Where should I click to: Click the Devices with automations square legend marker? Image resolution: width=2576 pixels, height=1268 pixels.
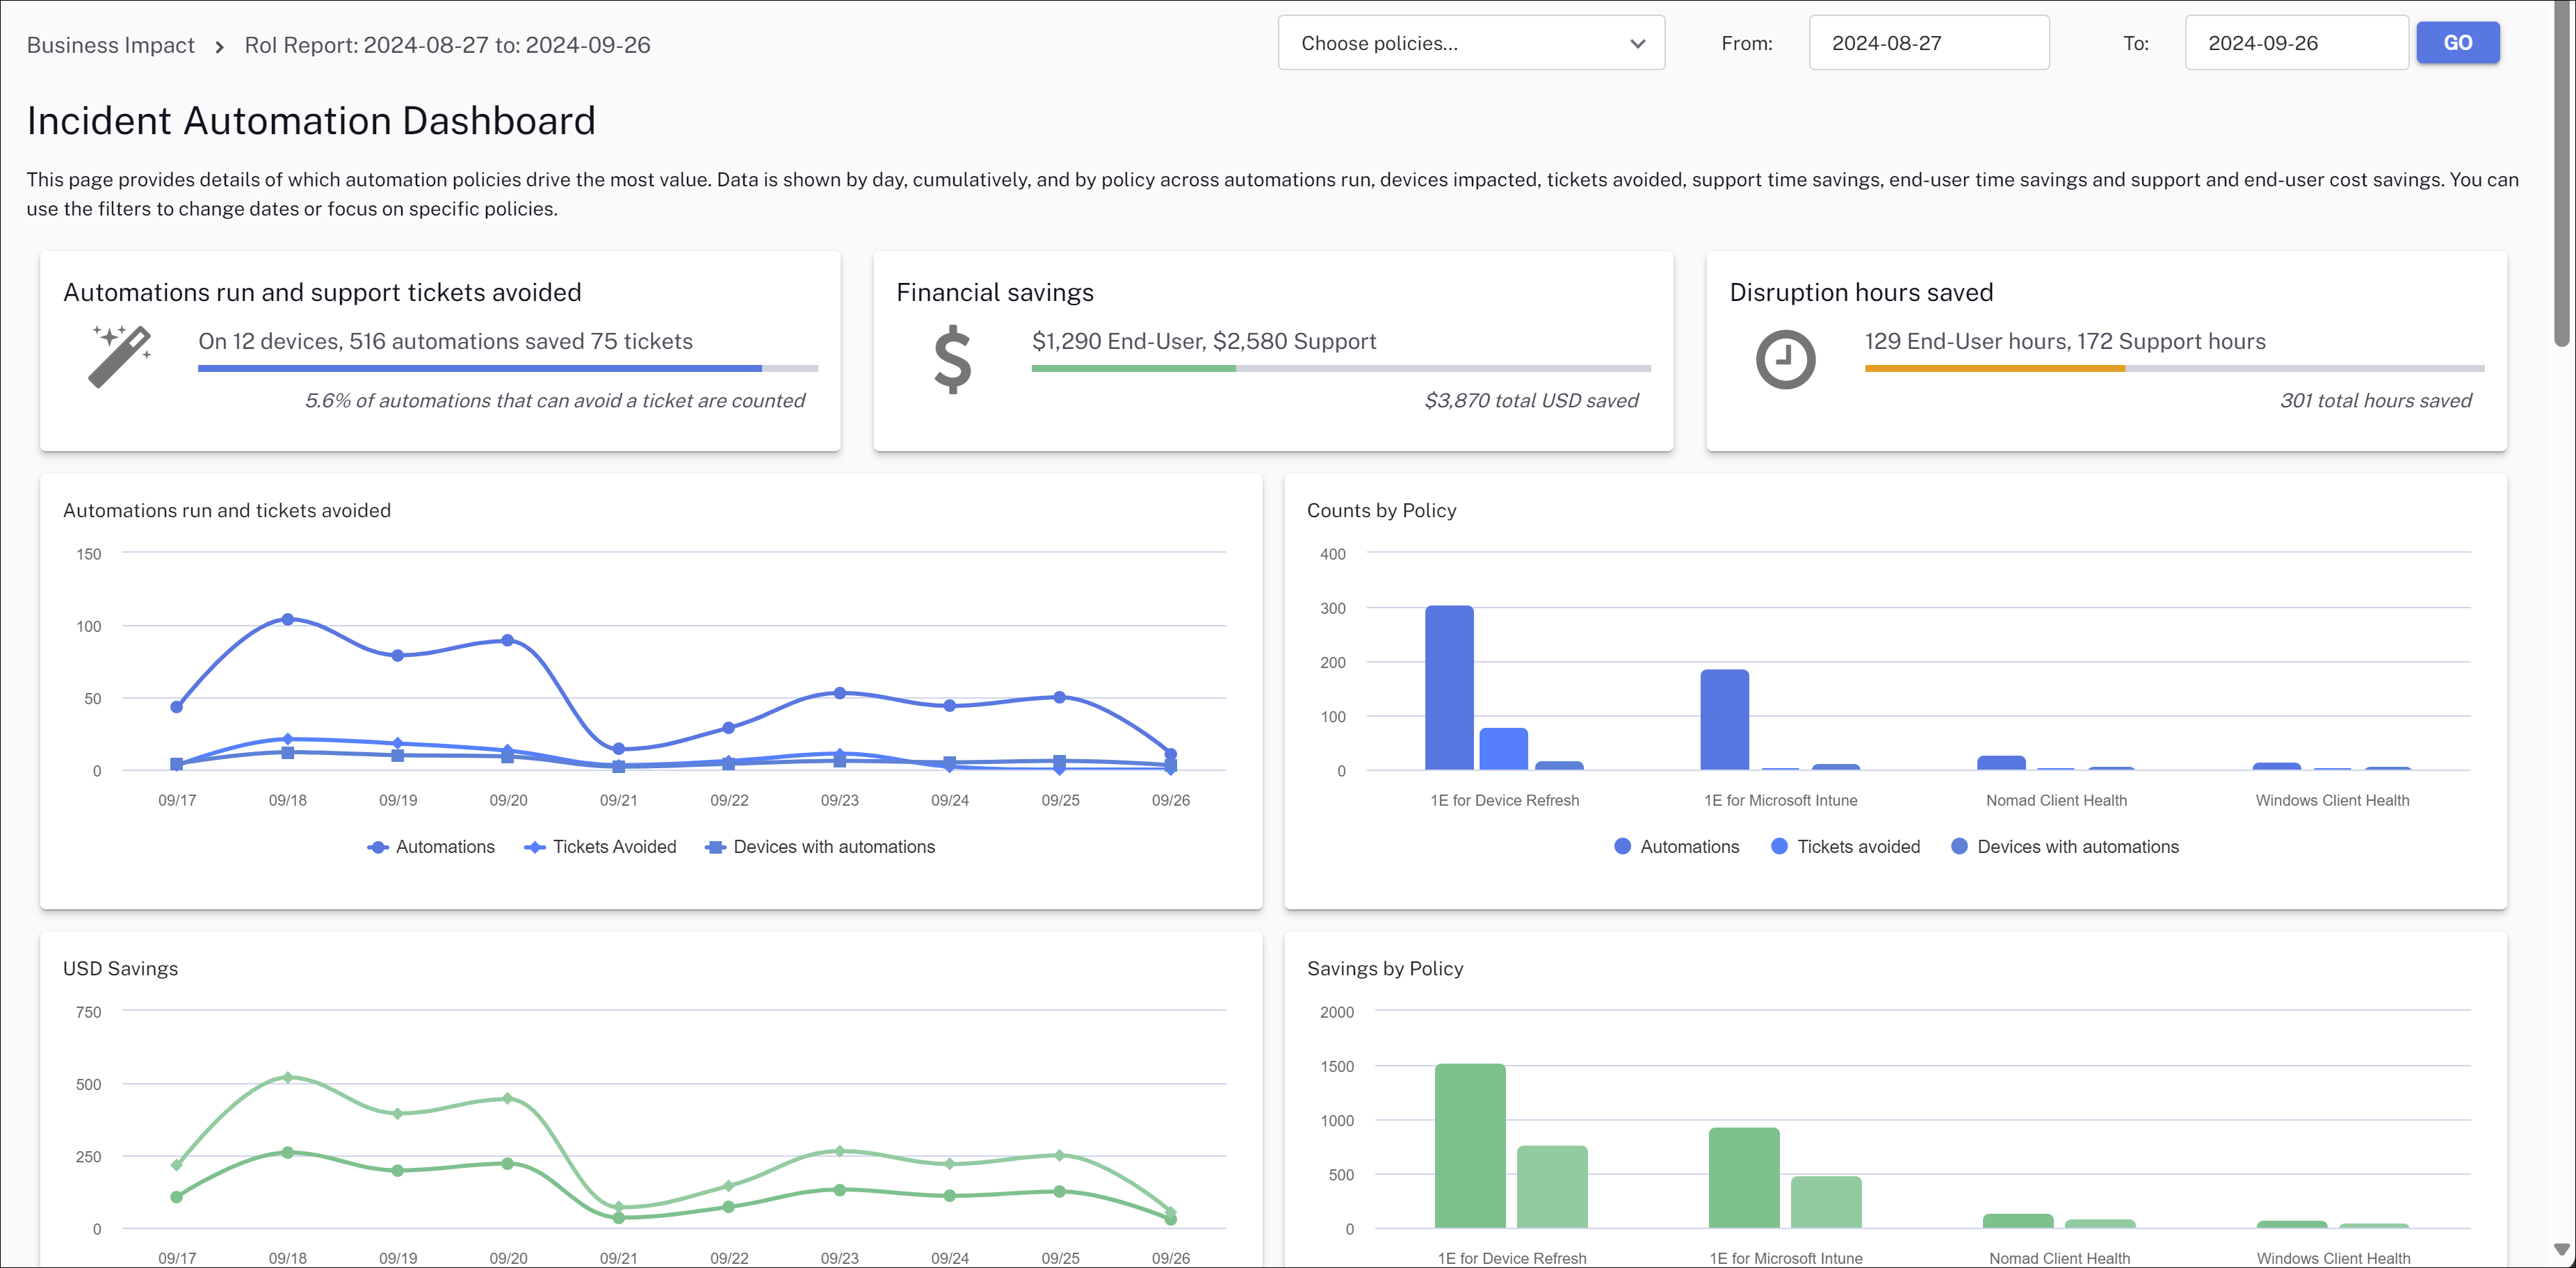point(715,847)
